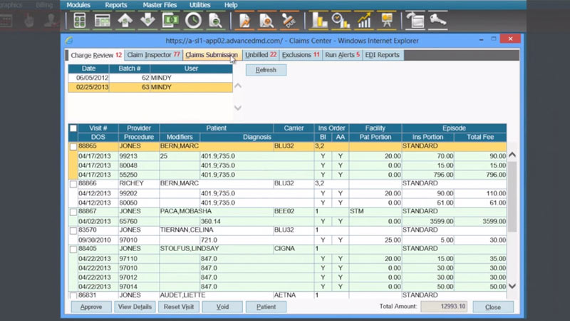Open the Help menu

231,5
